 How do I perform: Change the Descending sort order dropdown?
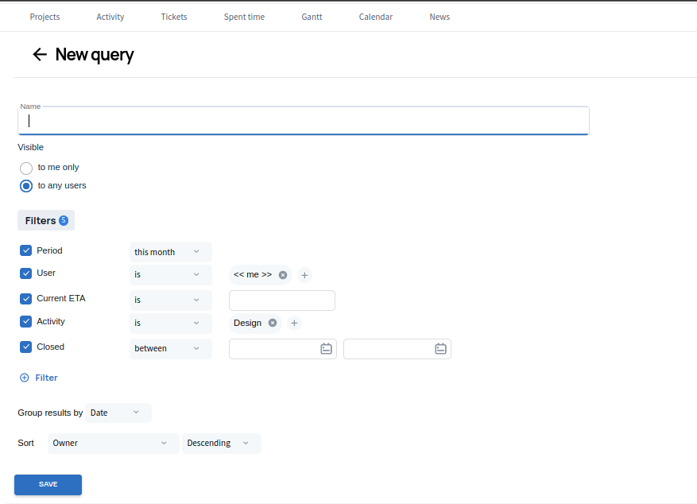(221, 443)
